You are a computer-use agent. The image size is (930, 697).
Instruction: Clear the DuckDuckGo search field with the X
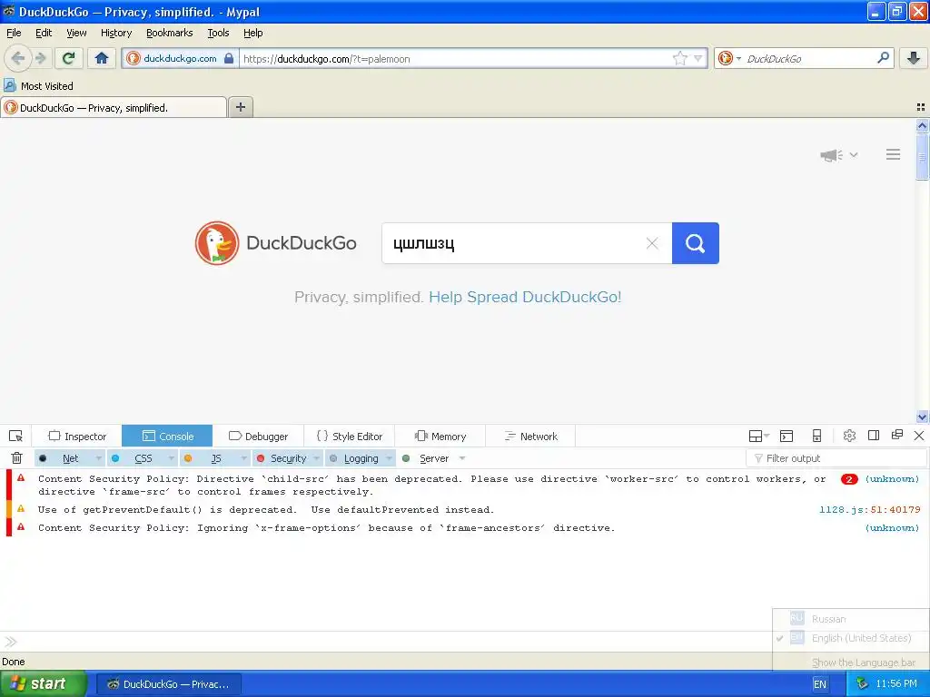click(x=652, y=243)
